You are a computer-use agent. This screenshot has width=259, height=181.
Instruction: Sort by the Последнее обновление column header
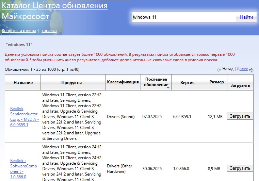pyautogui.click(x=156, y=82)
